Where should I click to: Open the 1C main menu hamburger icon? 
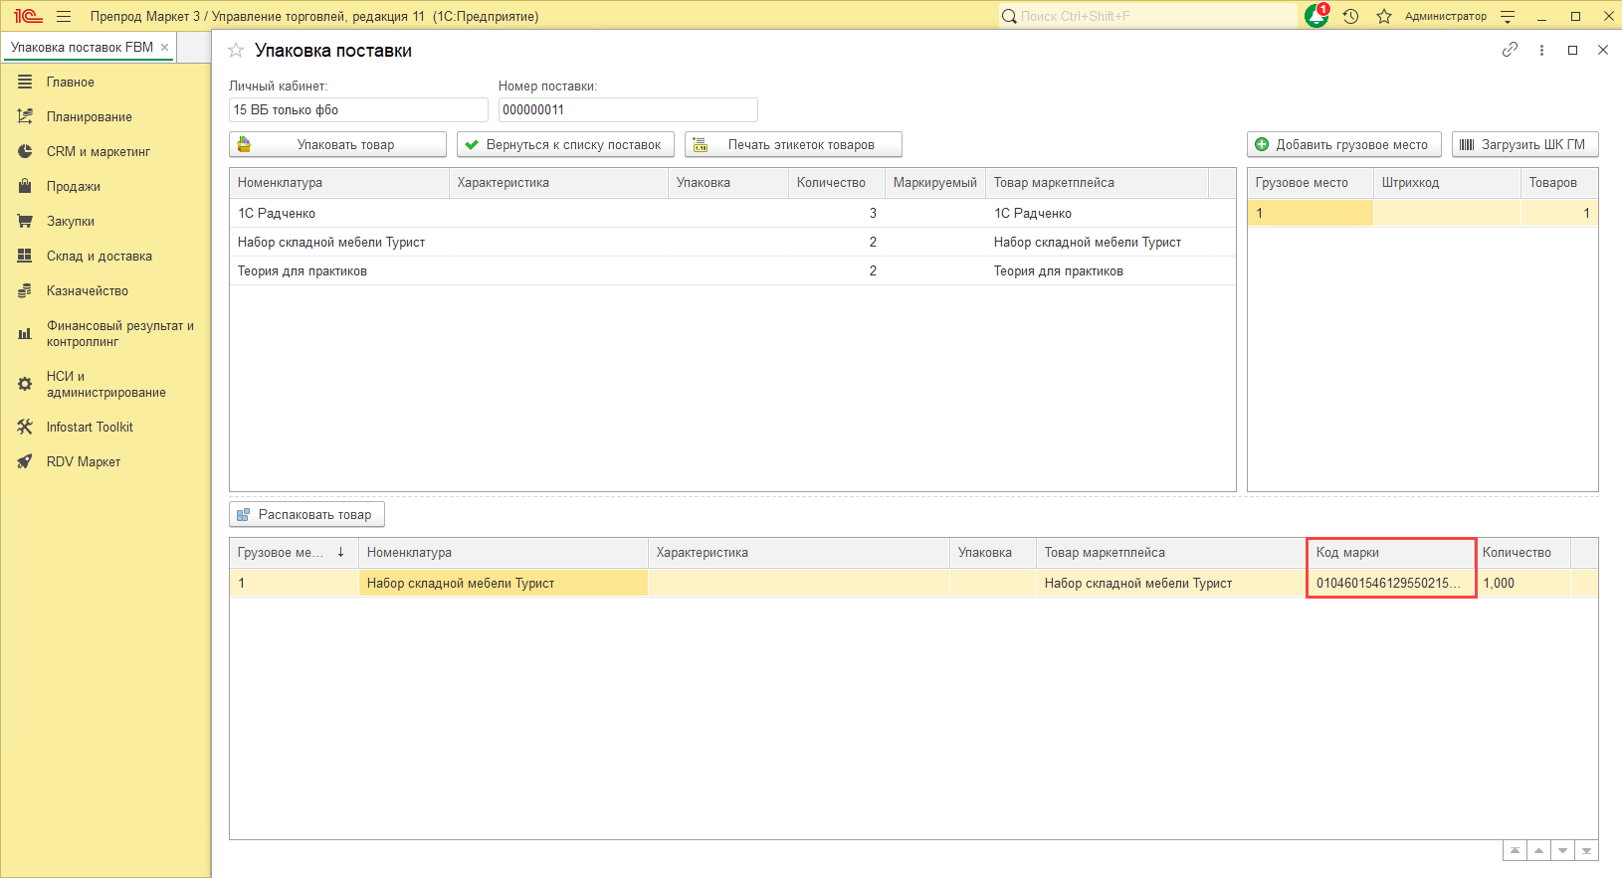click(64, 16)
